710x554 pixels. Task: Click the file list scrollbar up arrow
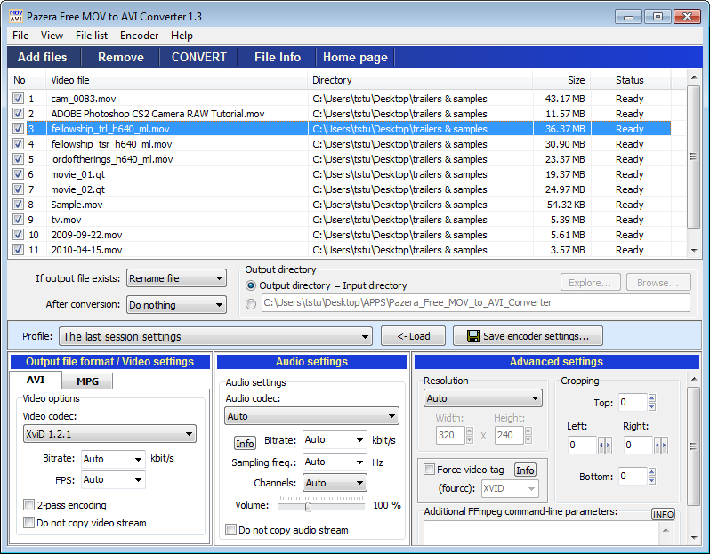point(694,78)
